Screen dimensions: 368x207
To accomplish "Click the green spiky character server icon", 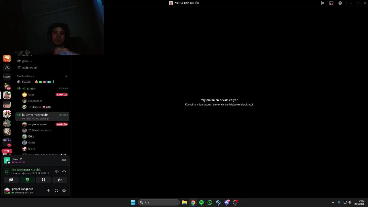I will tap(7, 123).
